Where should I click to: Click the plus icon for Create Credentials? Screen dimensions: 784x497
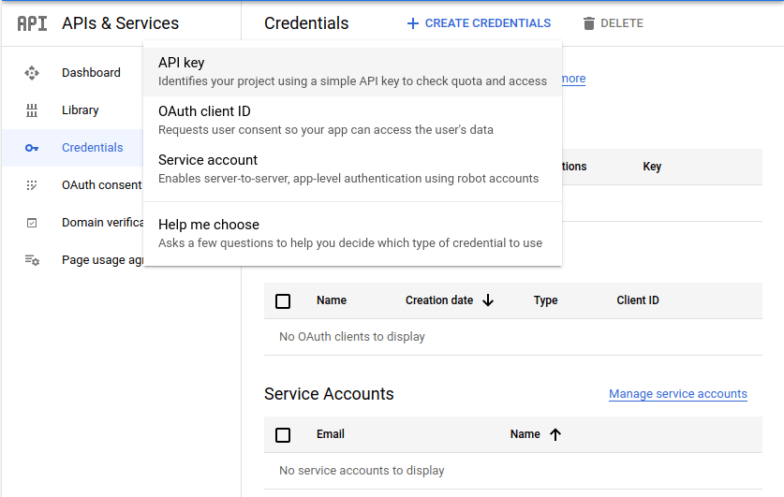(413, 23)
